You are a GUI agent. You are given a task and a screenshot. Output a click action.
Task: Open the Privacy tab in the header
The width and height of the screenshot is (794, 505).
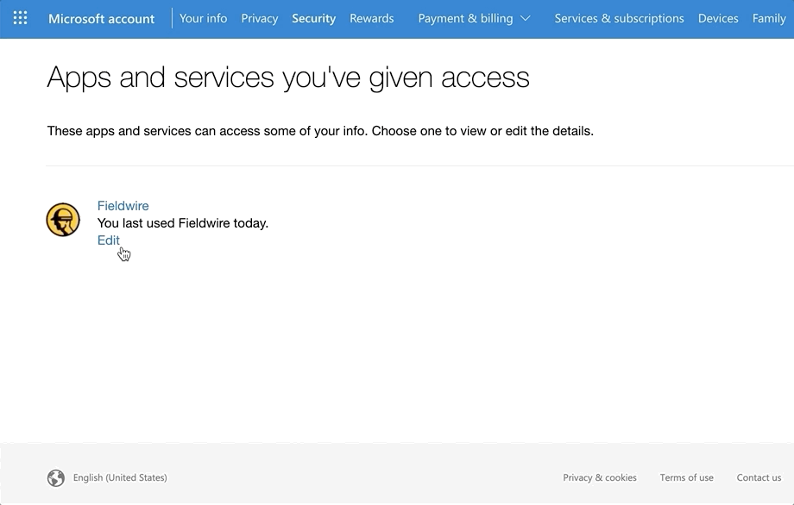coord(260,18)
